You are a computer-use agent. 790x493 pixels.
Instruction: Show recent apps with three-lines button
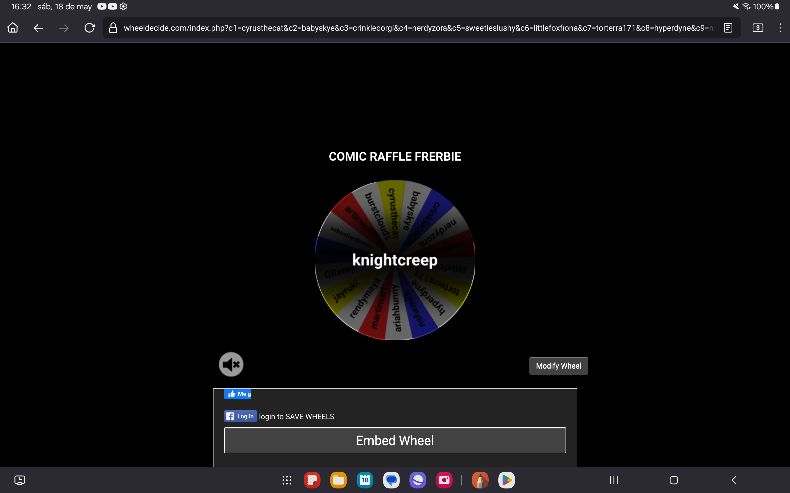(x=614, y=480)
